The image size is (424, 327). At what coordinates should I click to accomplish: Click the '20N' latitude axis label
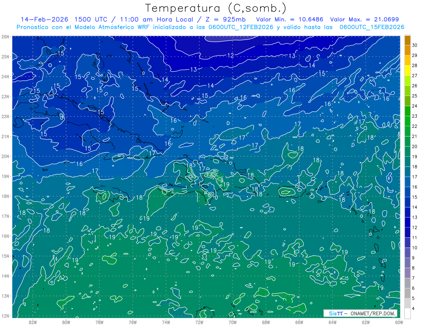pos(5,156)
